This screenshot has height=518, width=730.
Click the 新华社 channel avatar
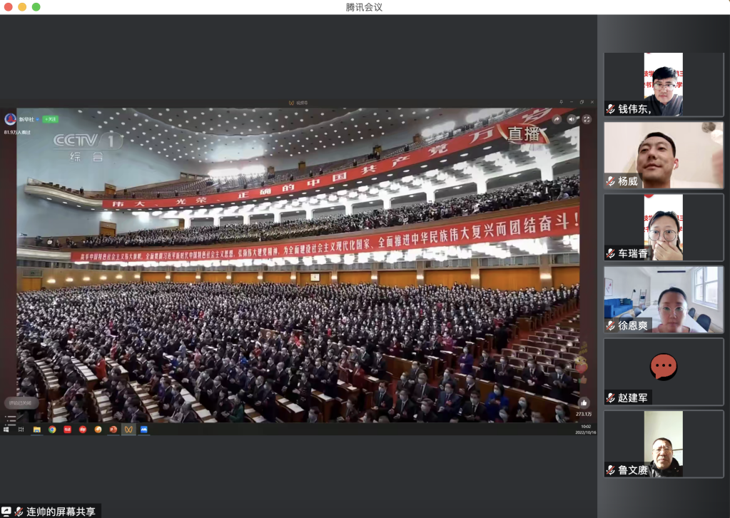[10, 119]
